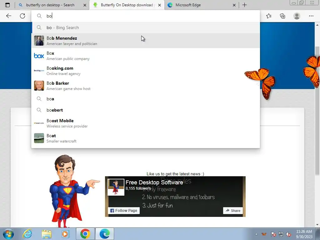The image size is (320, 240).
Task: Open the clock showing 11:26 AM
Action: coord(304,234)
